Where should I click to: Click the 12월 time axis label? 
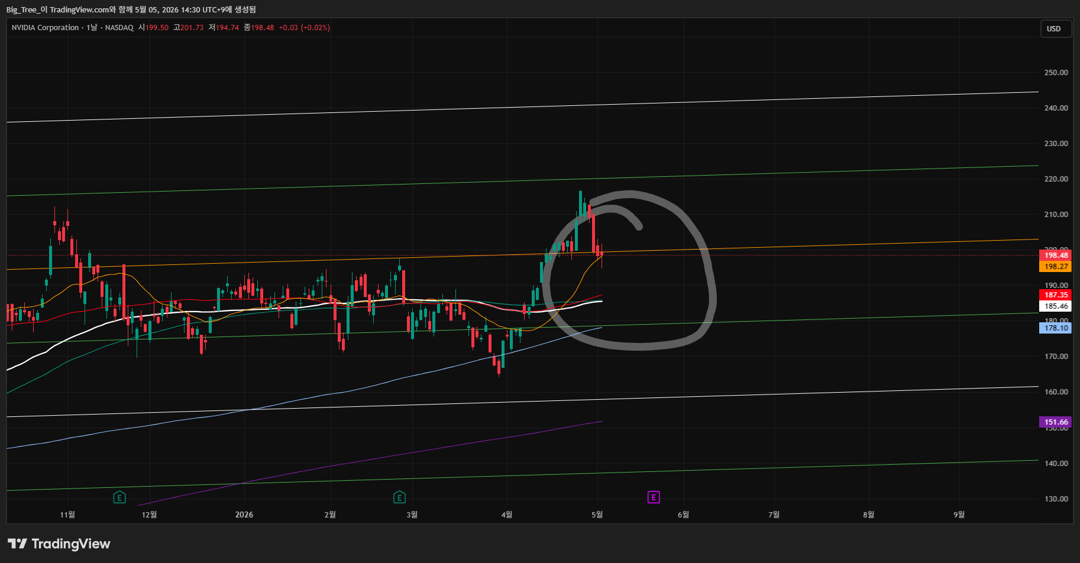(150, 515)
